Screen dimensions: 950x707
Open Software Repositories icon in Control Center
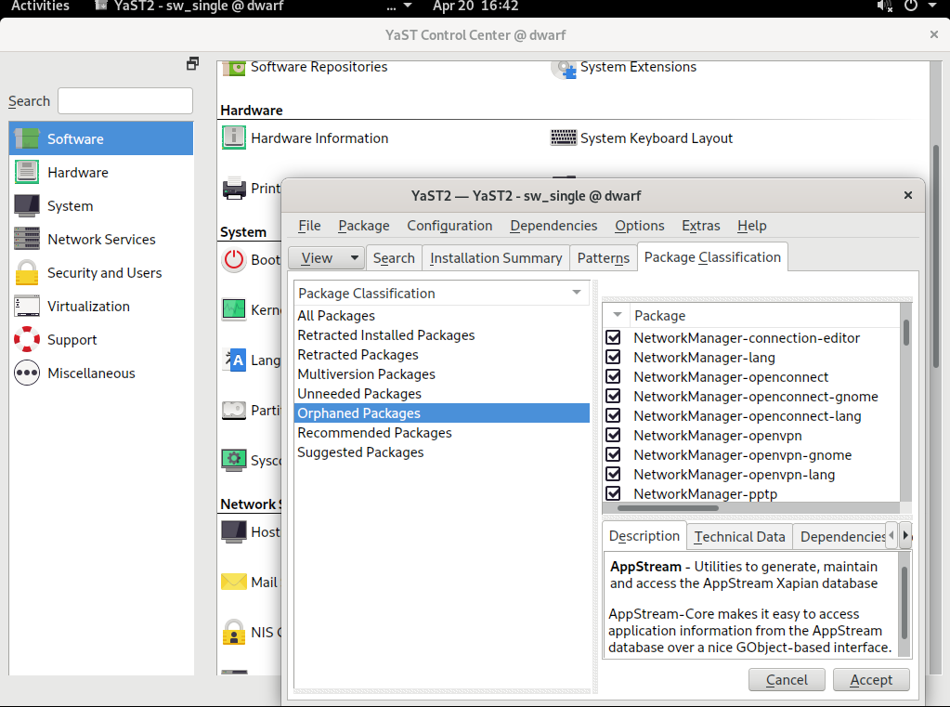pos(234,68)
